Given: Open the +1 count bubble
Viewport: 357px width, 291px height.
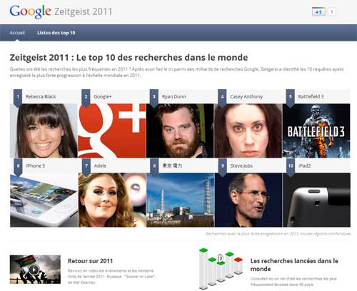Looking at the screenshot, I should (332, 11).
